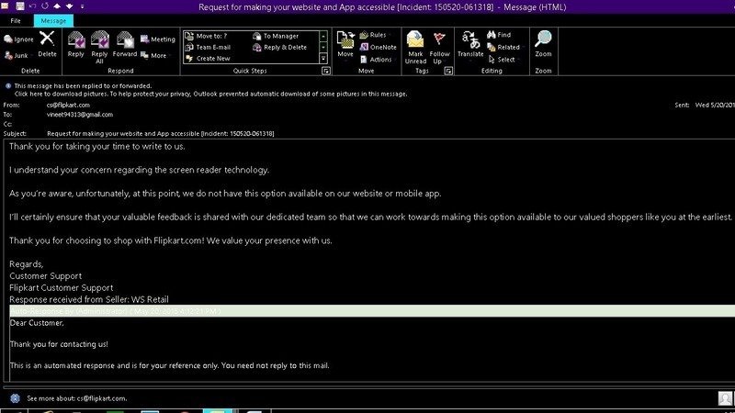This screenshot has width=735, height=413.
Task: Mark the message as Unread
Action: point(415,43)
